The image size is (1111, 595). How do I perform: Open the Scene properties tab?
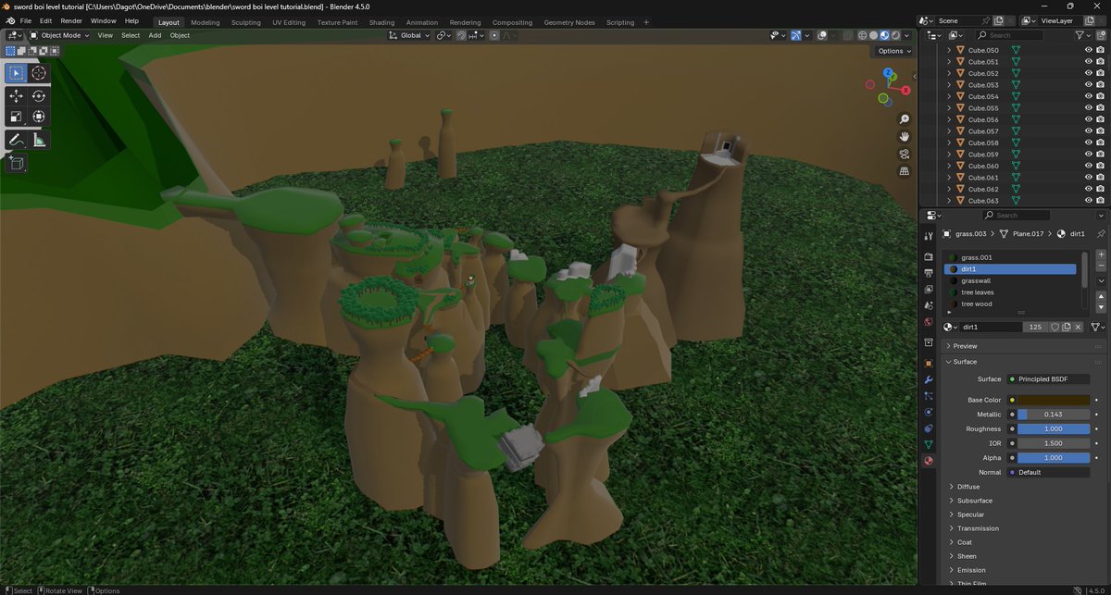(x=929, y=305)
